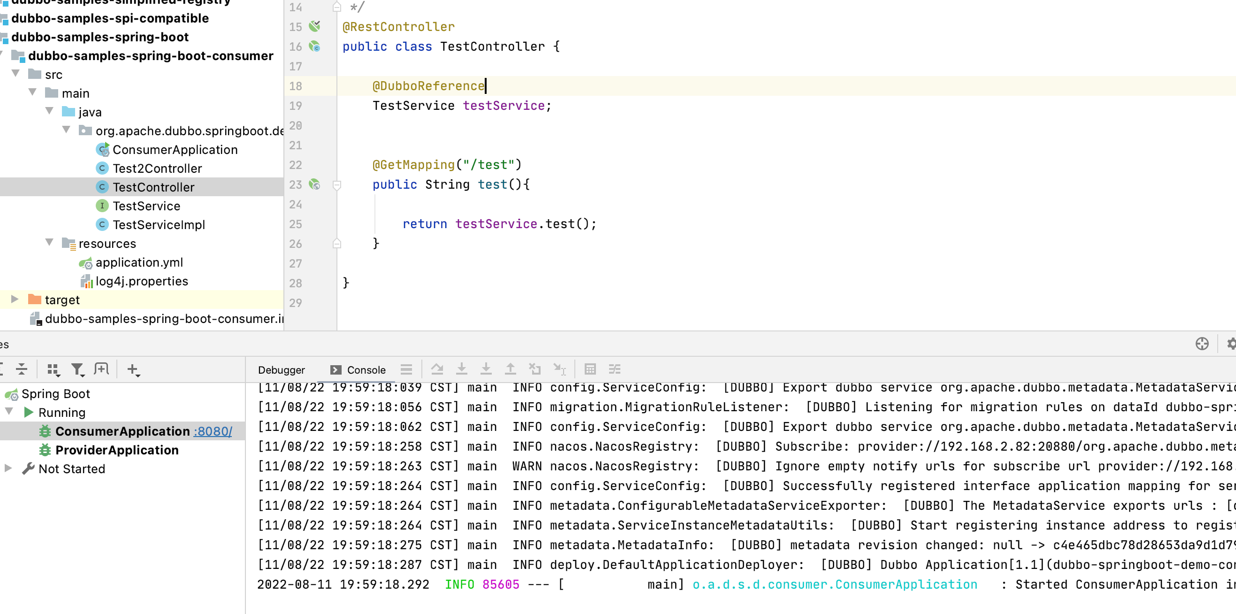
Task: Click the Spring bean gutter icon on line 16
Action: [x=315, y=46]
